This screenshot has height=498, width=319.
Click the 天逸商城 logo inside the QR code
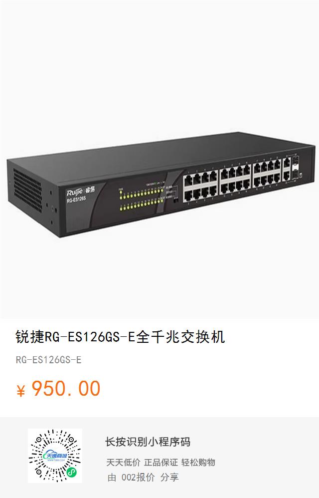click(x=55, y=456)
